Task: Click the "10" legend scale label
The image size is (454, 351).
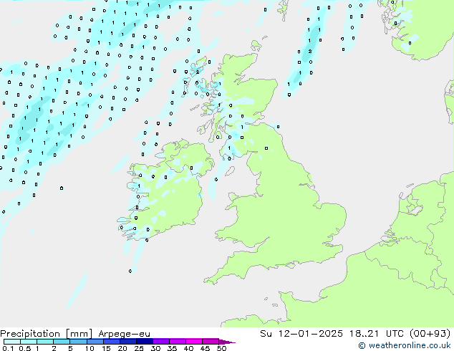Action: click(x=90, y=348)
